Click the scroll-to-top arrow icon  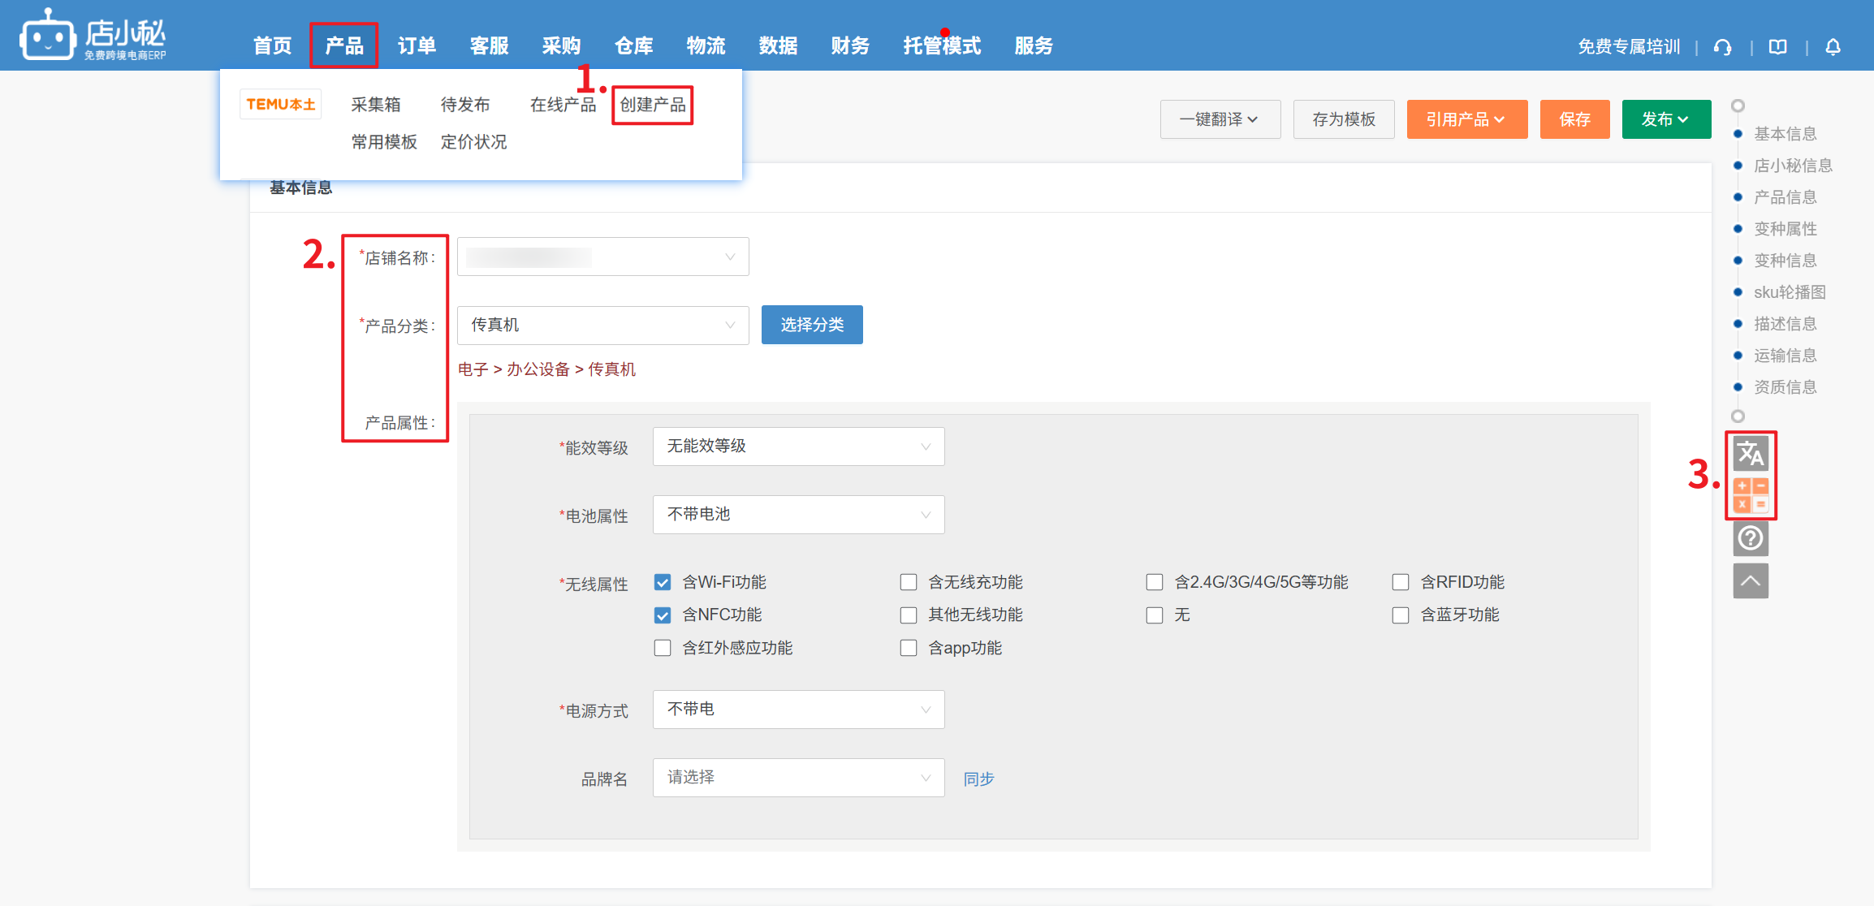tap(1751, 581)
